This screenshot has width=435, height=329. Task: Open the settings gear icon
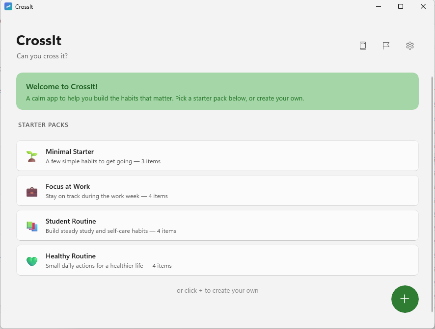[410, 46]
